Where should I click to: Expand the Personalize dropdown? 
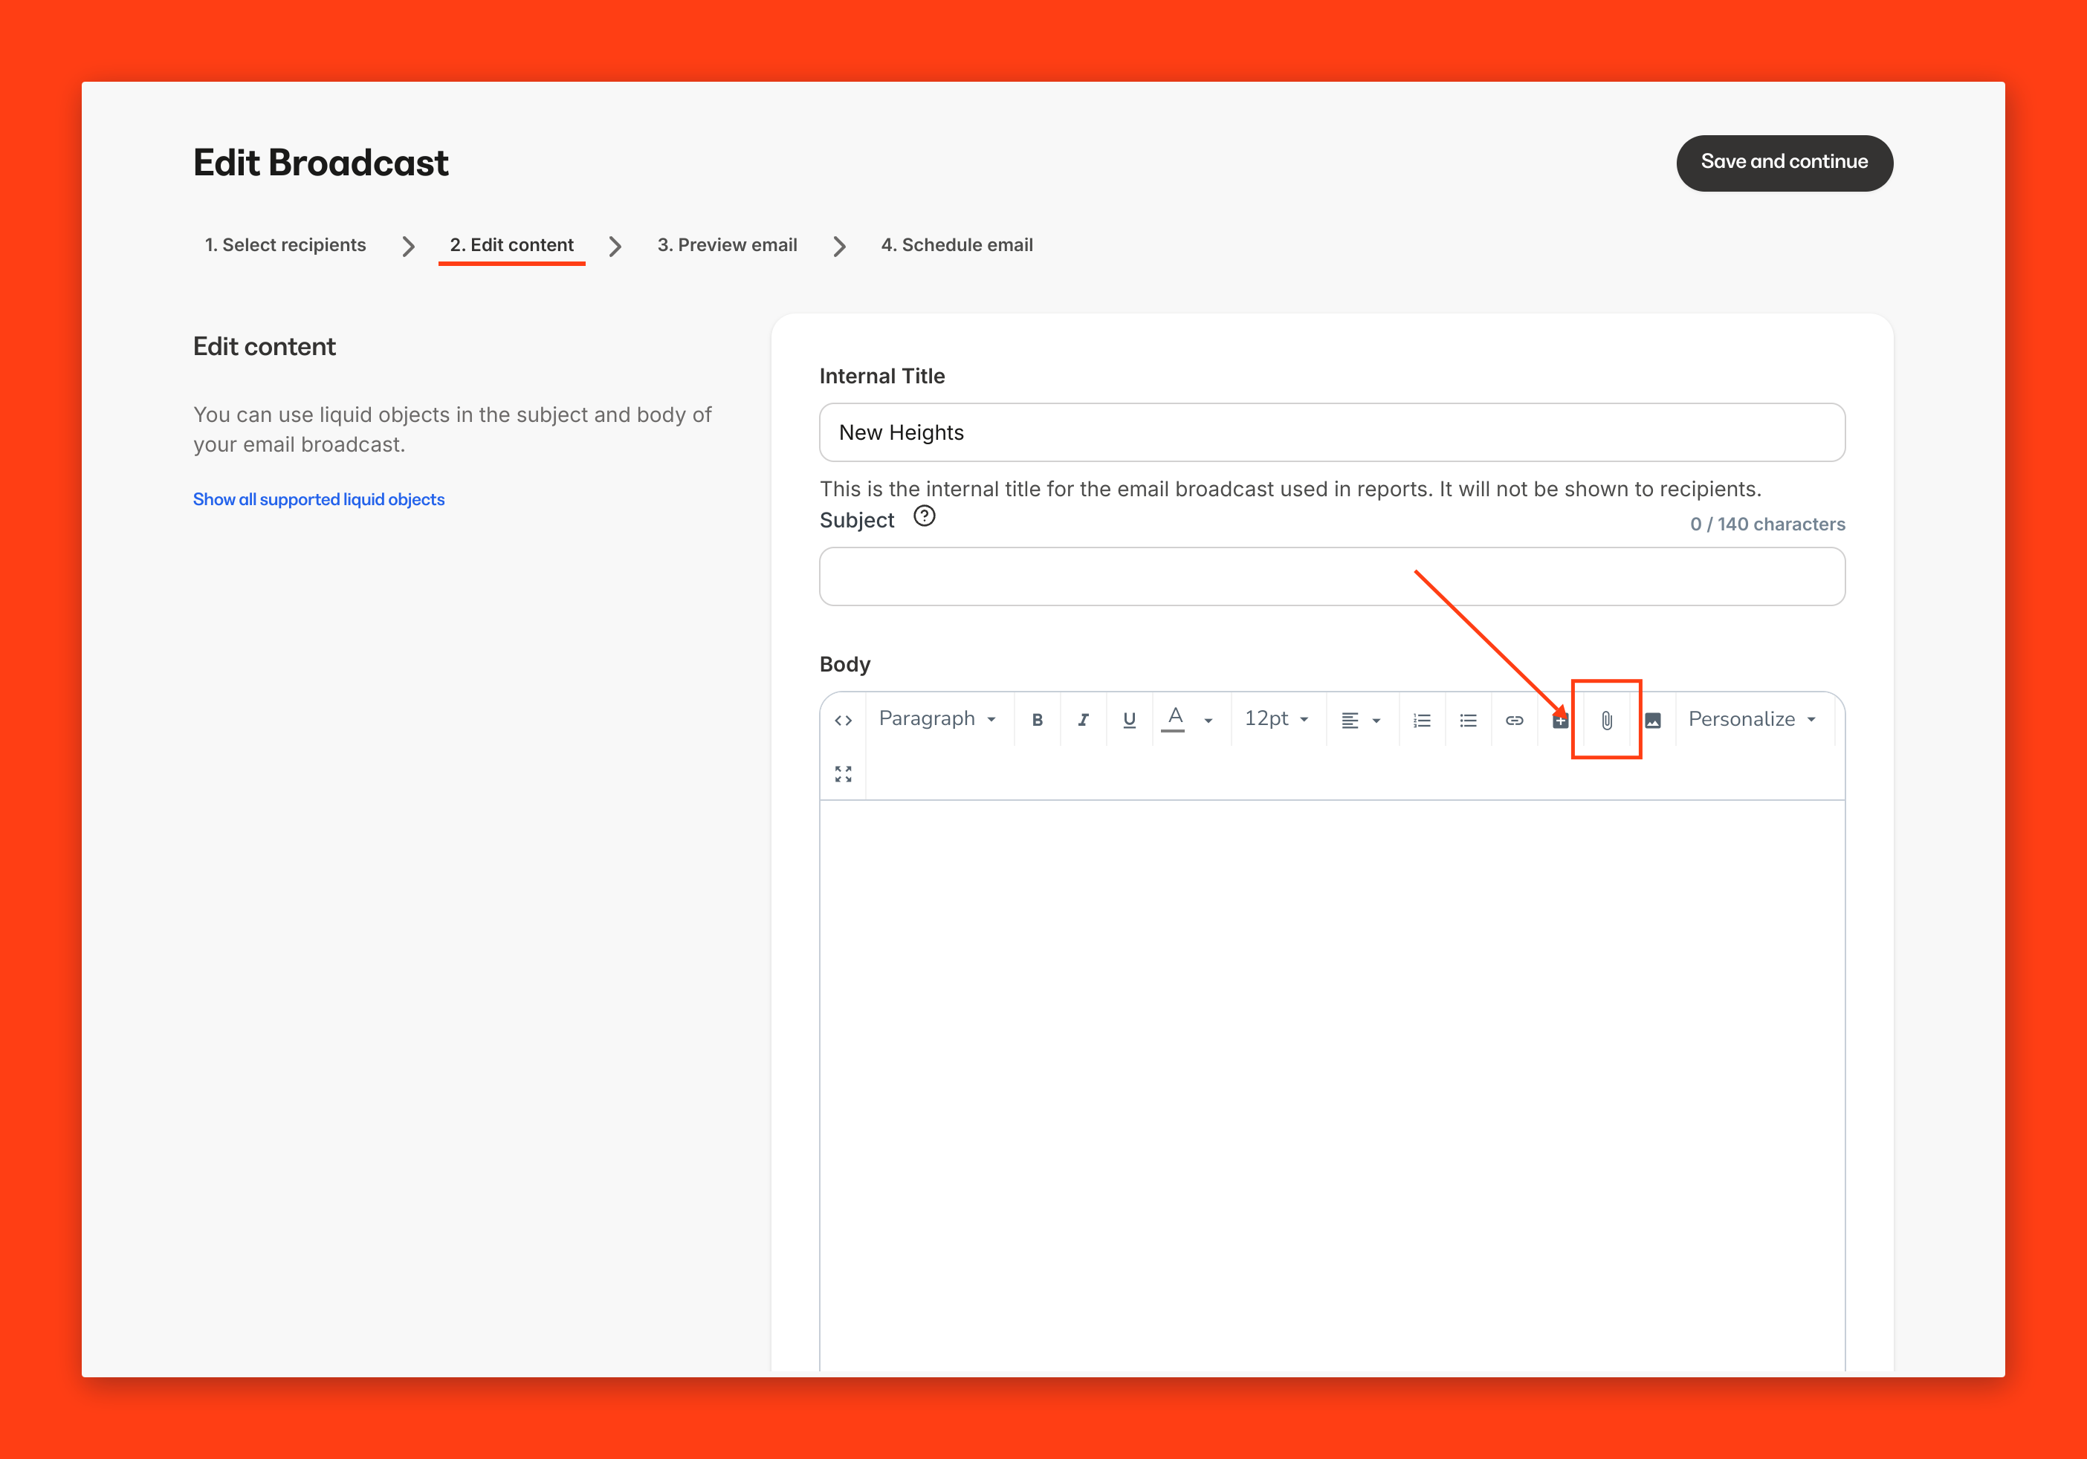point(1752,720)
